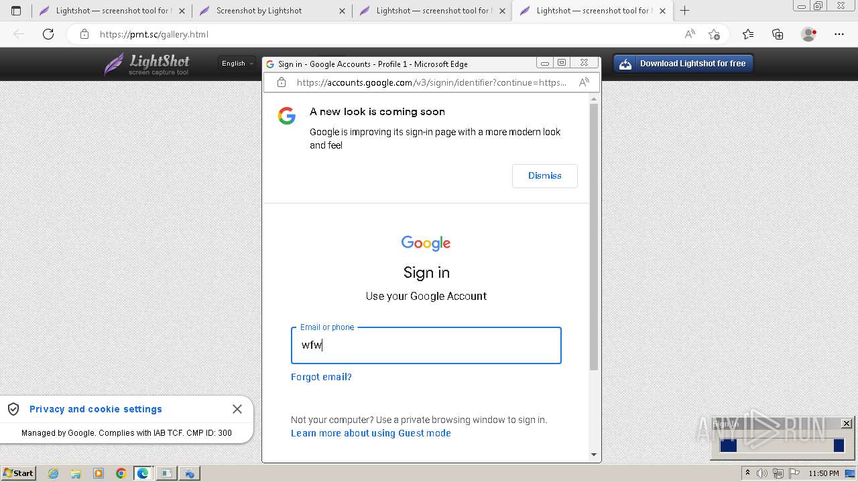The width and height of the screenshot is (858, 482).
Task: Dismiss the new look banner
Action: [545, 175]
